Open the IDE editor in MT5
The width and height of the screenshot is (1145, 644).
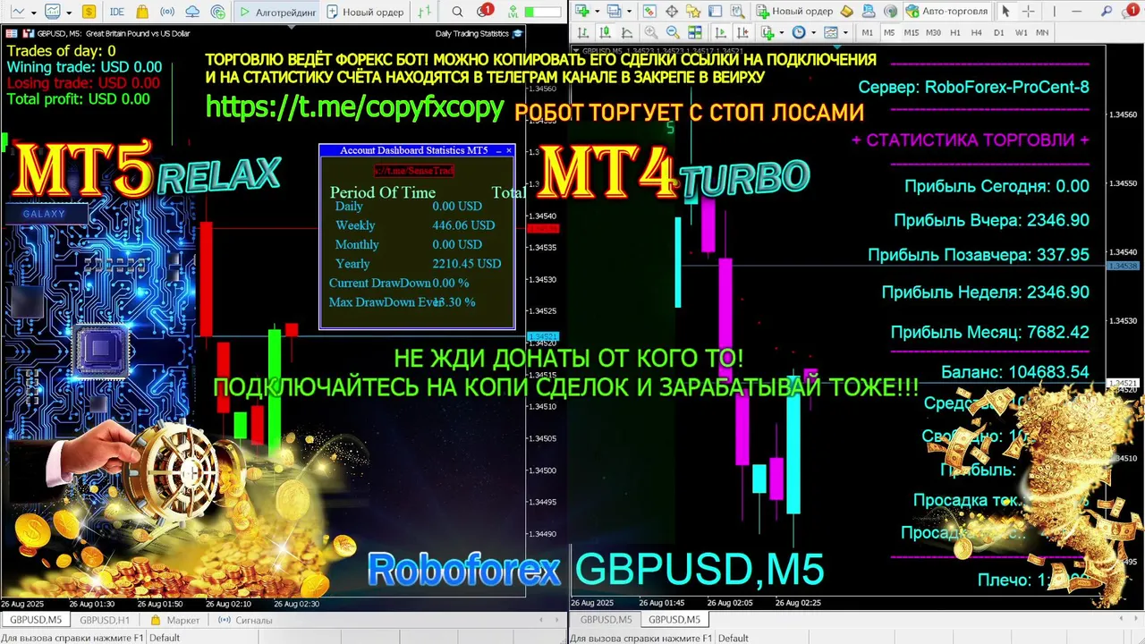[117, 12]
